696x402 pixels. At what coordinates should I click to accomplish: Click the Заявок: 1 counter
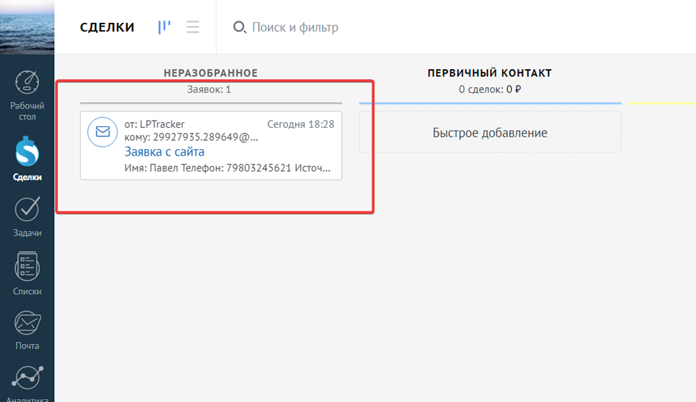pyautogui.click(x=209, y=89)
